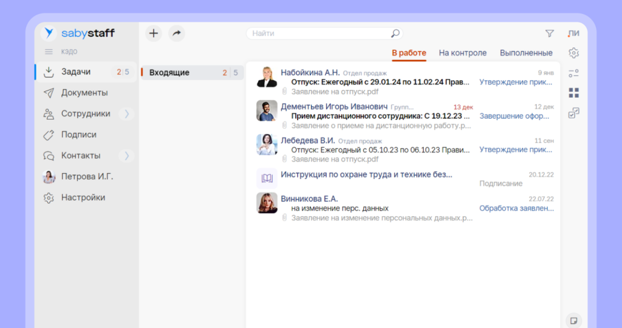Switch to the grid tiles view icon

point(573,93)
